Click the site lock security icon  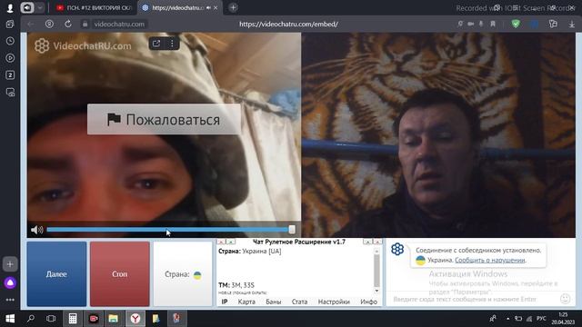85,25
